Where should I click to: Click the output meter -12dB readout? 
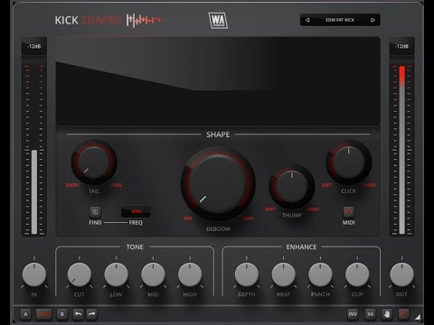pos(401,46)
